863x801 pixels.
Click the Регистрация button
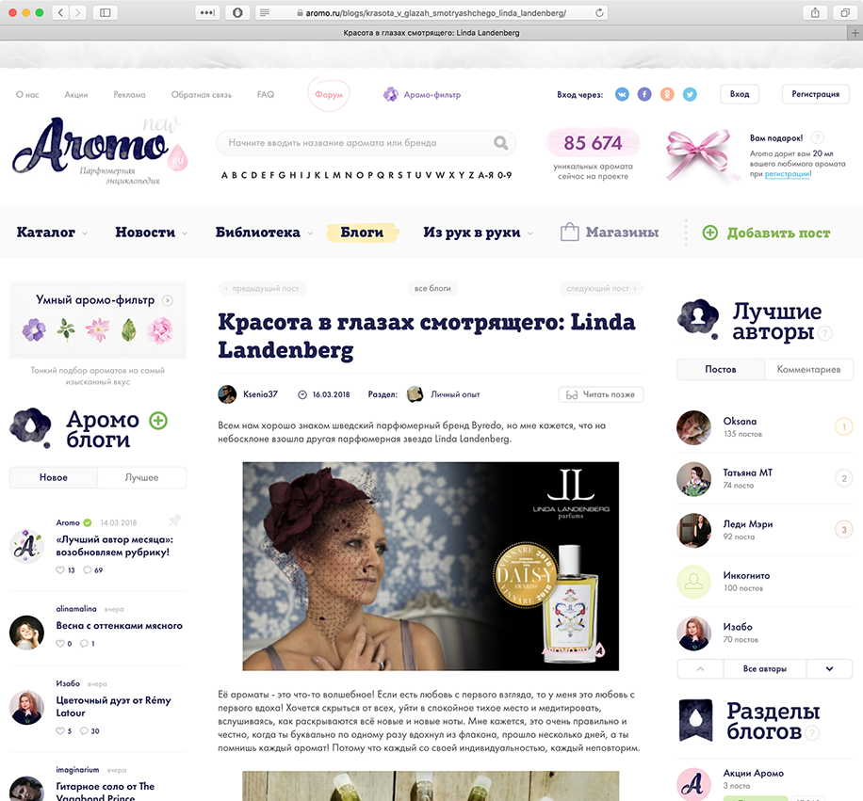(815, 94)
